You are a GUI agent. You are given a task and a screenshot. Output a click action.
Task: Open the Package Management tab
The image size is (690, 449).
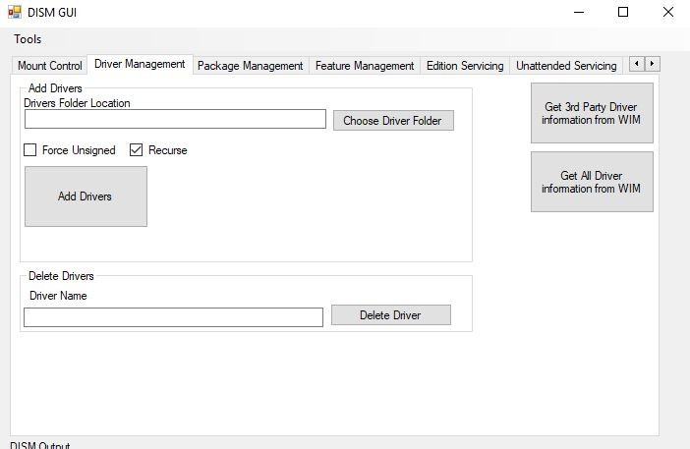[250, 66]
